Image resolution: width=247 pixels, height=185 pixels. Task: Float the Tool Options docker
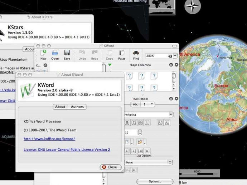pyautogui.click(x=171, y=99)
